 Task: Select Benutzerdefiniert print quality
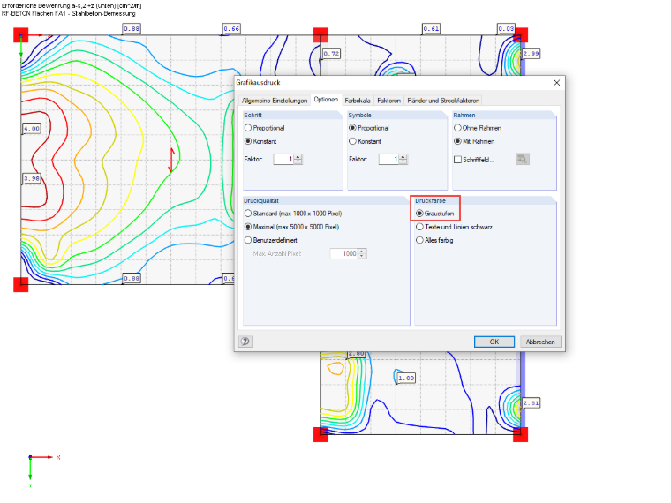(x=271, y=240)
